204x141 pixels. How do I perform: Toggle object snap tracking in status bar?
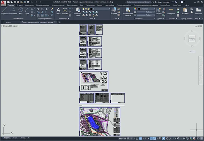(151, 139)
